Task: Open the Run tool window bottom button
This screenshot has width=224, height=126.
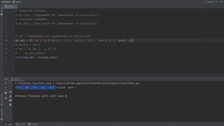Action: [9, 124]
